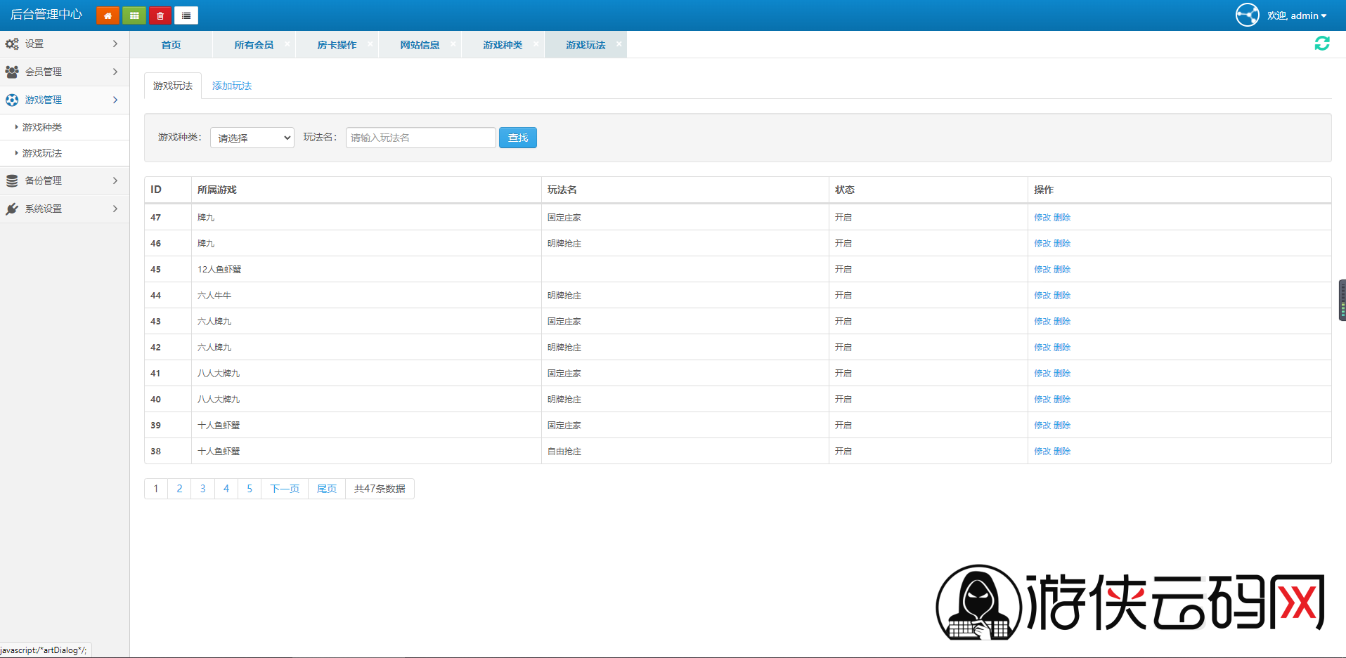Click 修改 for row ID 42
The height and width of the screenshot is (658, 1346).
tap(1042, 348)
